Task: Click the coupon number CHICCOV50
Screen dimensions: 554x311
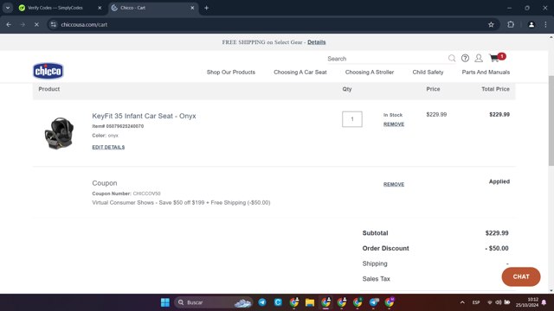Action: 146,194
